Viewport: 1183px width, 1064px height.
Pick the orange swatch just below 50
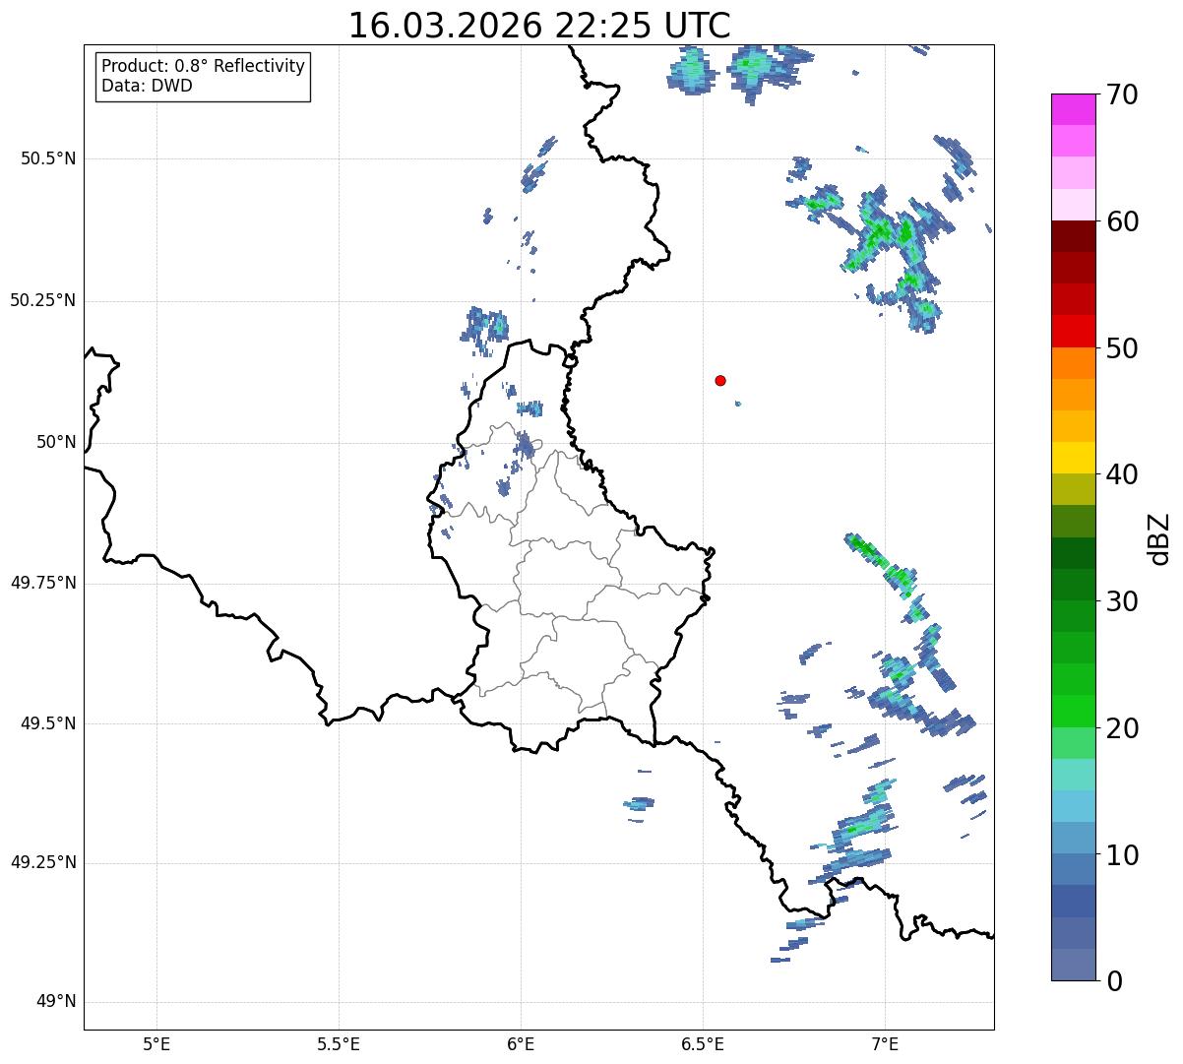1073,363
